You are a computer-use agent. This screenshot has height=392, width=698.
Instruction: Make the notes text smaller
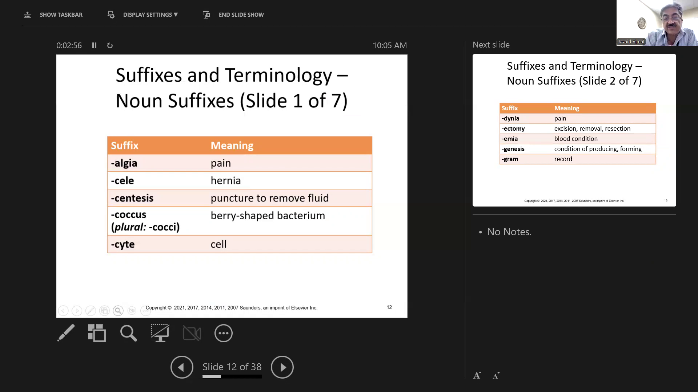pyautogui.click(x=496, y=376)
